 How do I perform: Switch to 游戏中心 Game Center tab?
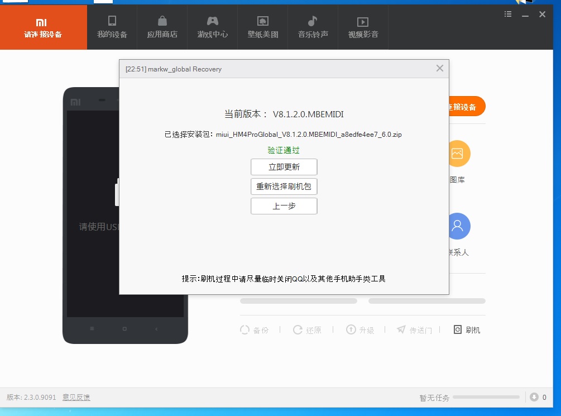[x=213, y=27]
